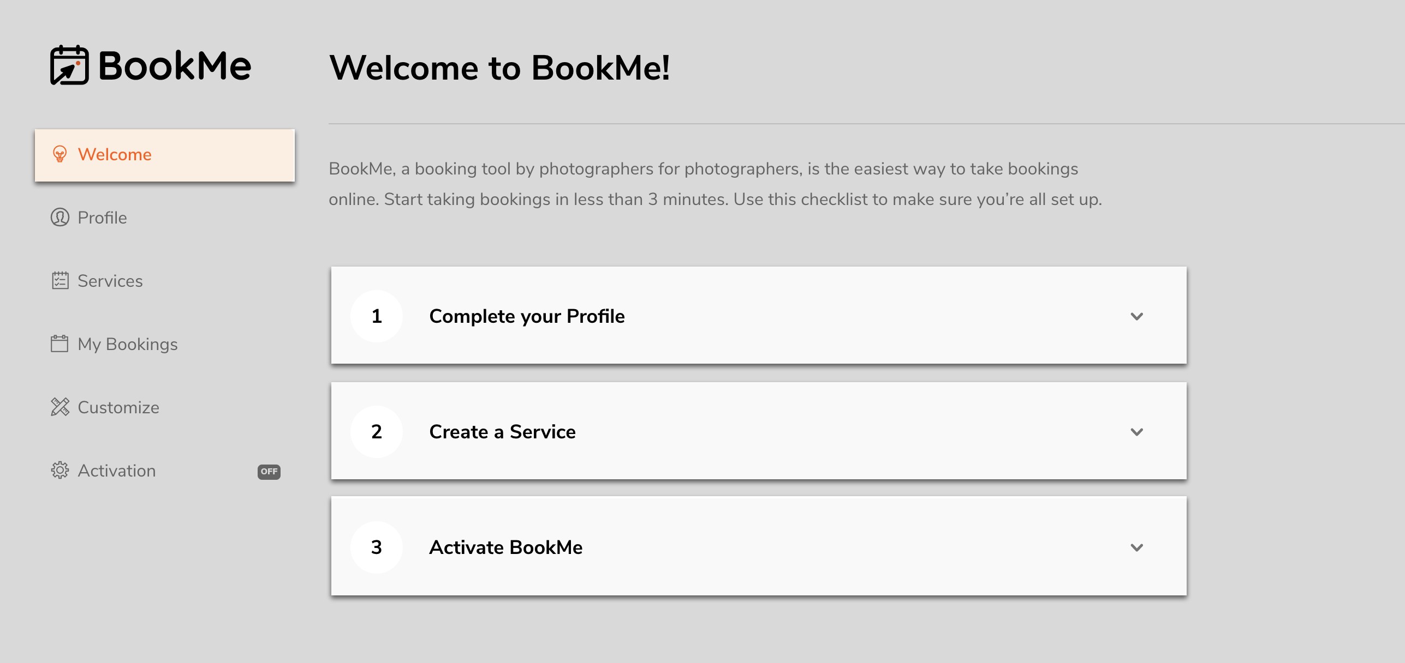Expand the Create a Service chevron
Viewport: 1405px width, 663px height.
pyautogui.click(x=1137, y=432)
